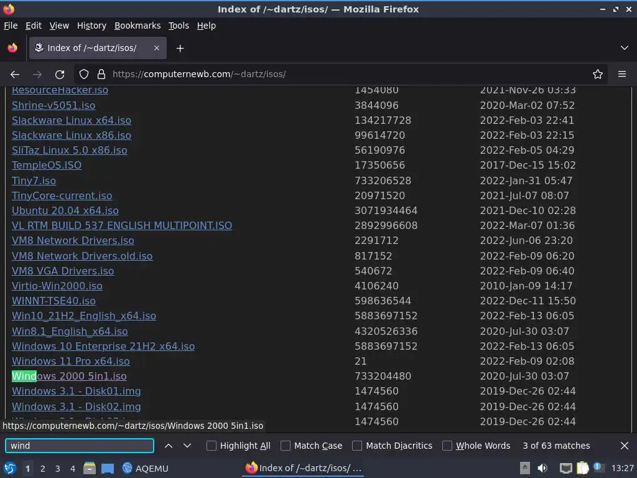
Task: Click date 2017-Dec-15 15:02
Action: tap(528, 165)
